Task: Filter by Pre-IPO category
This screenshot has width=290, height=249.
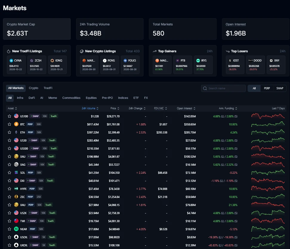Action: click(x=107, y=98)
